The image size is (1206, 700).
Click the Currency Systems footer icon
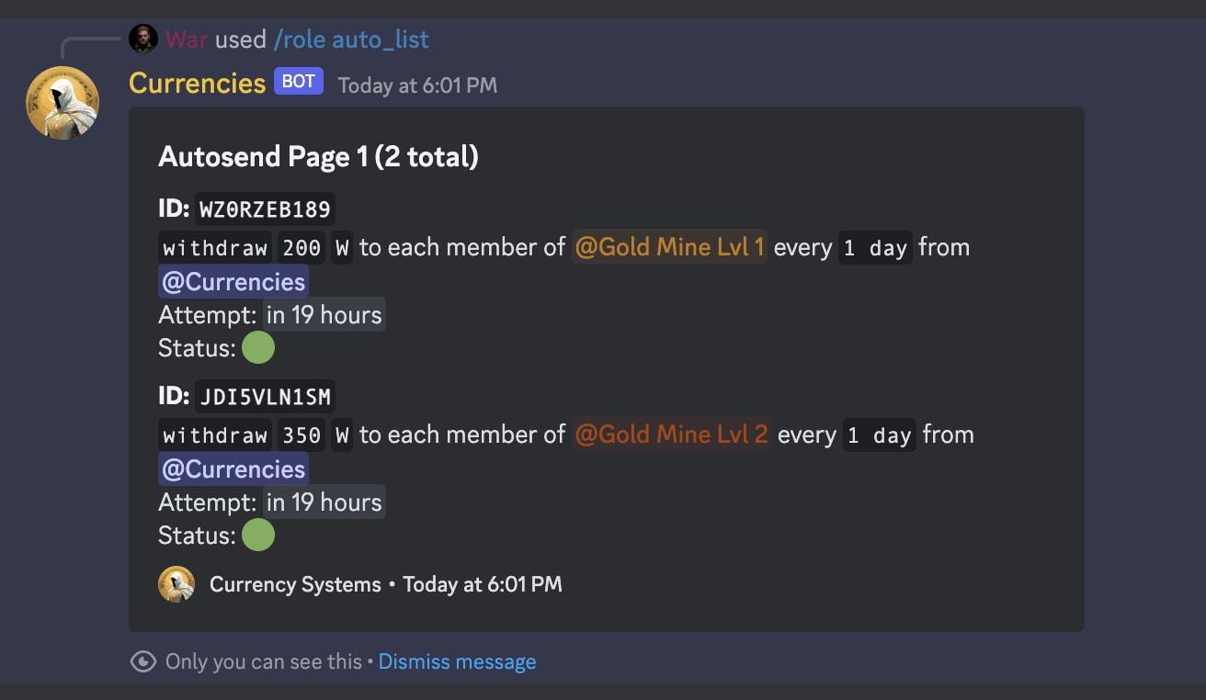(x=176, y=584)
